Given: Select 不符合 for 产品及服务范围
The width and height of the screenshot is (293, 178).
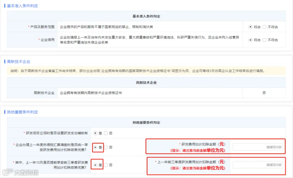Looking at the screenshot, I should point(264,27).
